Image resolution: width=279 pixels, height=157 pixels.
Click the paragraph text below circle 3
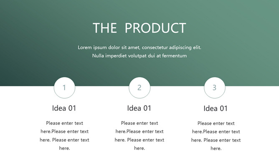(x=216, y=136)
